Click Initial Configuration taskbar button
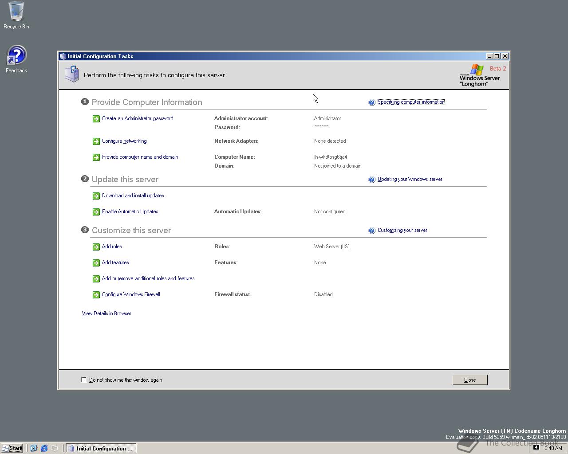Screen dimensions: 568x454 [x=101, y=448]
